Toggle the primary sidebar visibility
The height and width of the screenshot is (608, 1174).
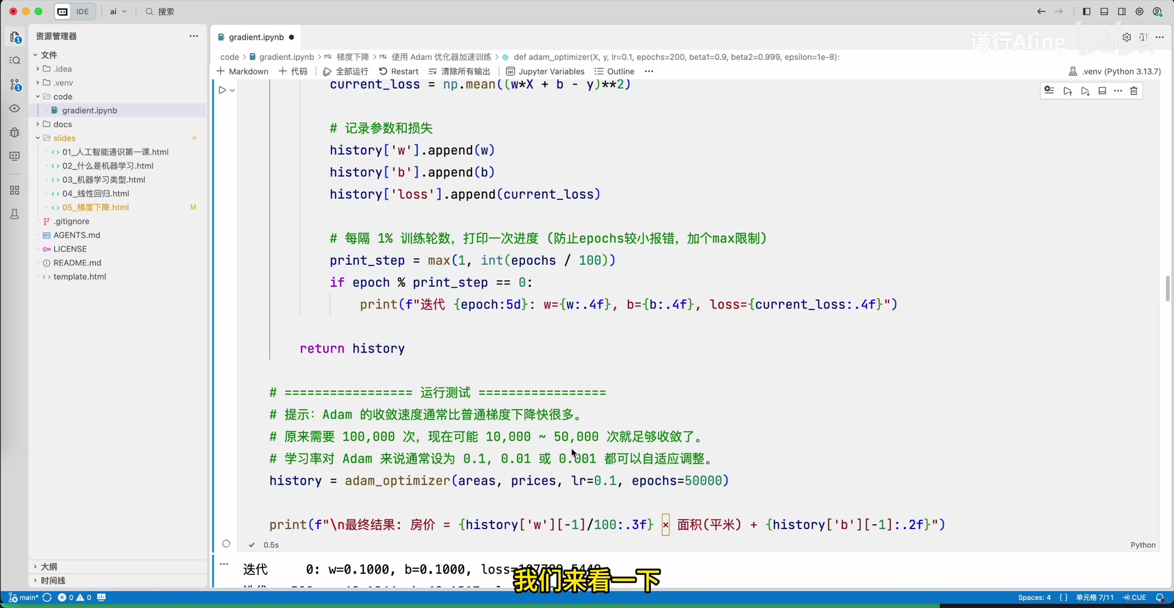tap(1087, 12)
